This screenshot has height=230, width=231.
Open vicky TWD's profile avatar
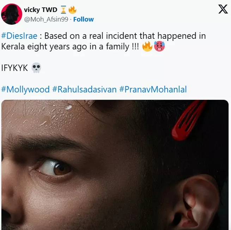(12, 14)
